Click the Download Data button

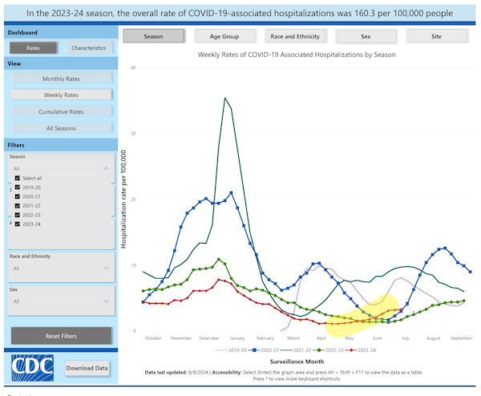click(87, 368)
